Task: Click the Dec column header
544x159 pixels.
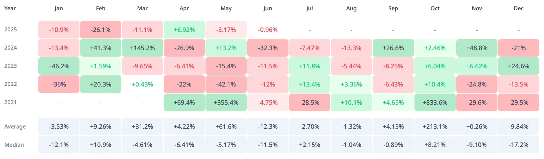Action: pyautogui.click(x=518, y=9)
